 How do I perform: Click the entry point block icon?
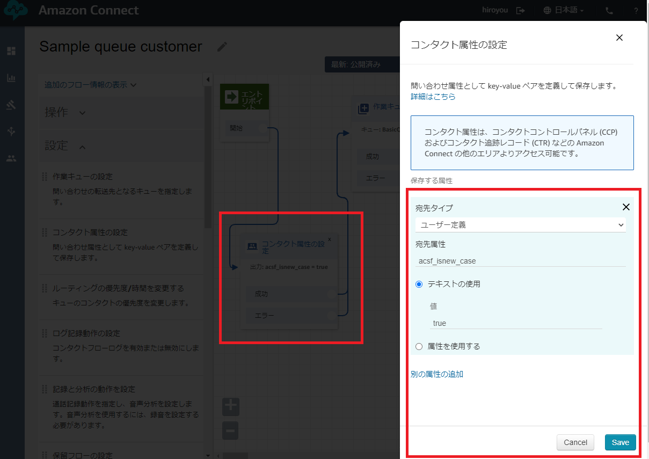[x=232, y=97]
